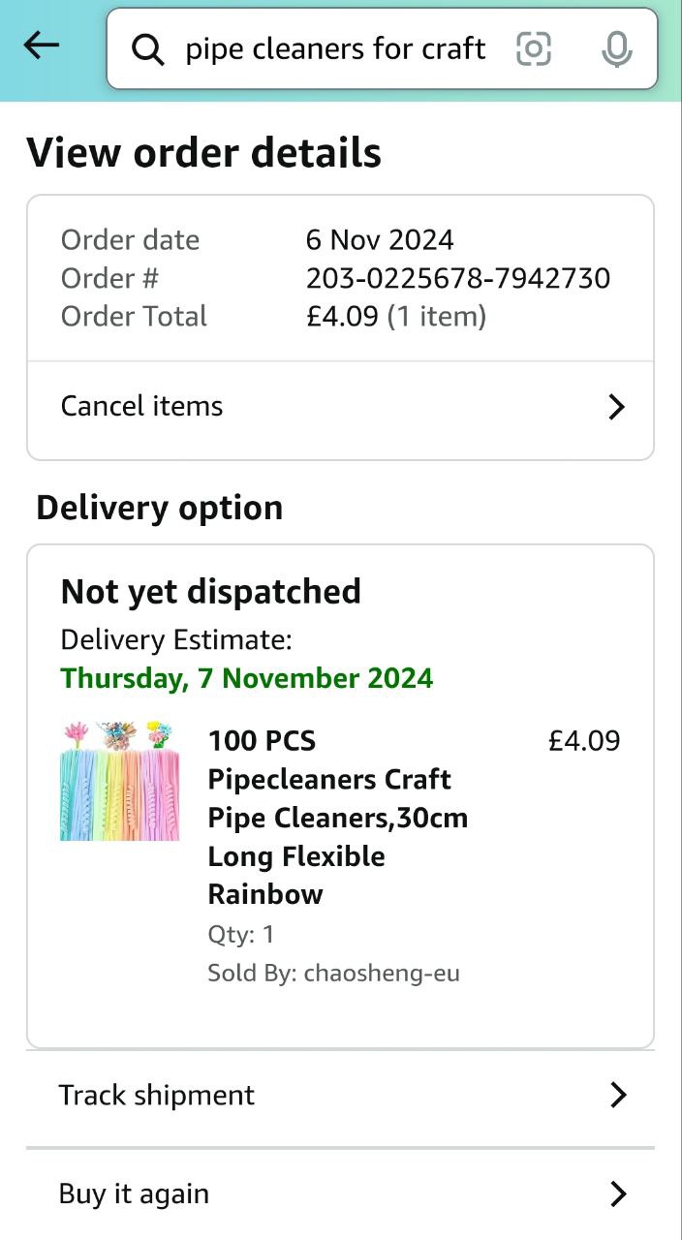Viewport: 682px width, 1240px height.
Task: Tap the microphone voice search icon
Action: click(x=616, y=48)
